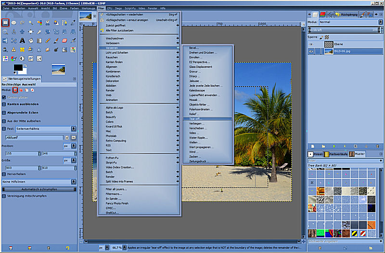385x253 pixels.
Task: Swap foreground and background colors arrow
Action: coord(25,66)
